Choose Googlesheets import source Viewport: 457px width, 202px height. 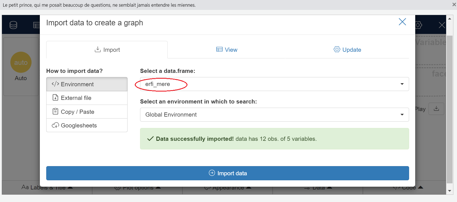click(87, 125)
